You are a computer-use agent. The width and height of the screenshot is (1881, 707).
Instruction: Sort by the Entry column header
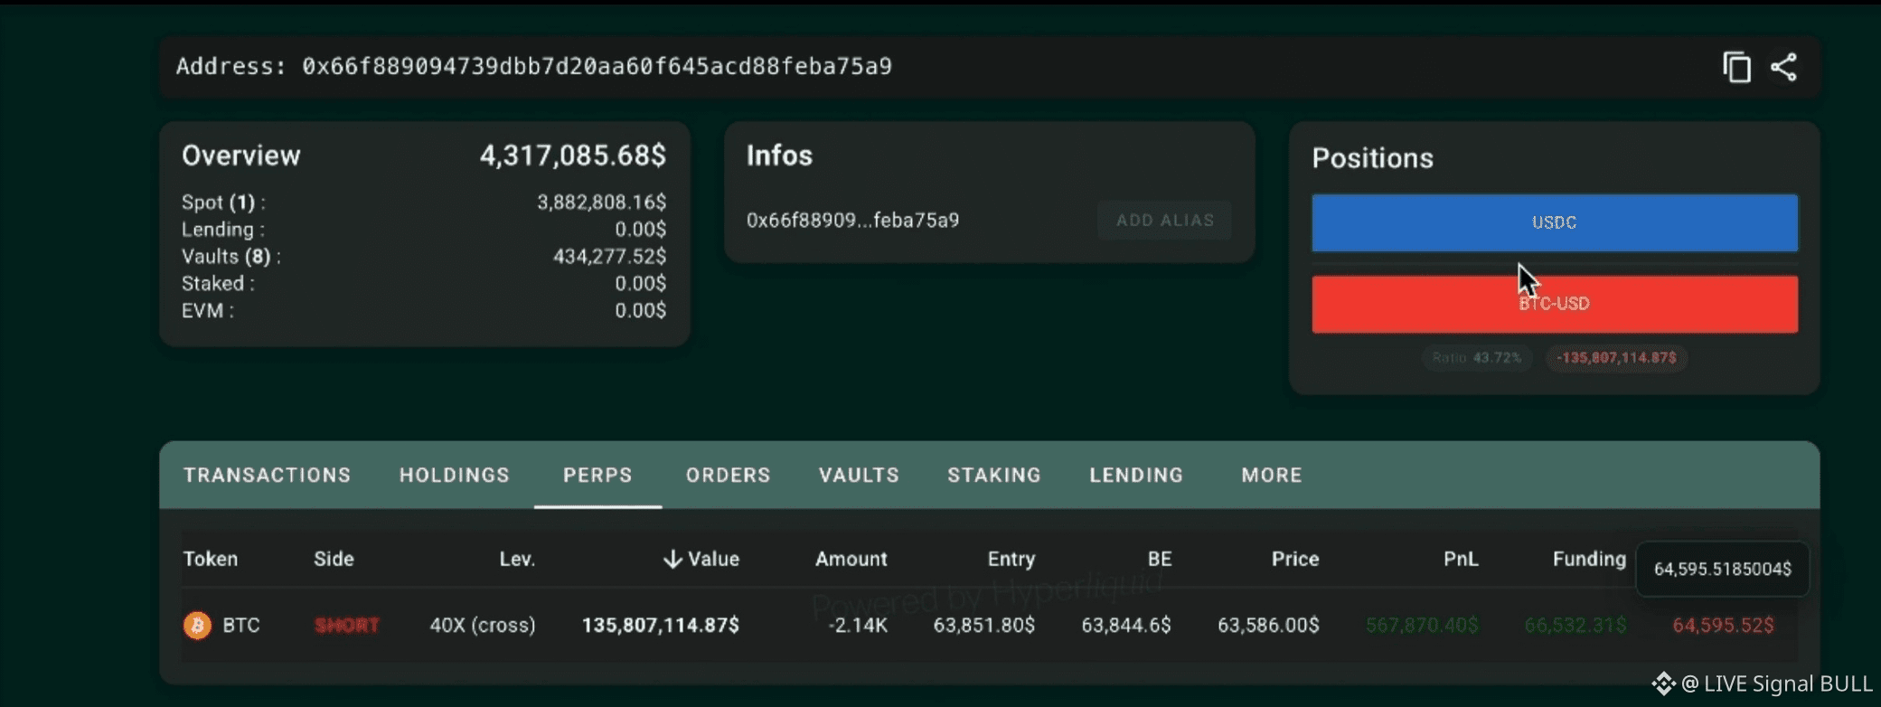tap(1011, 560)
